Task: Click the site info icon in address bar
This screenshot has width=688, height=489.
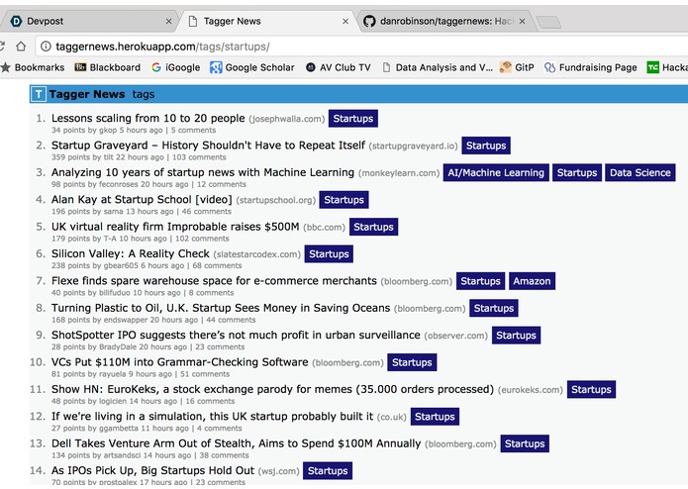Action: pyautogui.click(x=46, y=47)
